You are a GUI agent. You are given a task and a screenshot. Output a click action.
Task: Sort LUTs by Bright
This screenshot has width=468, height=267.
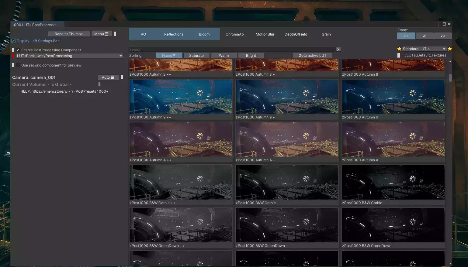coord(251,56)
